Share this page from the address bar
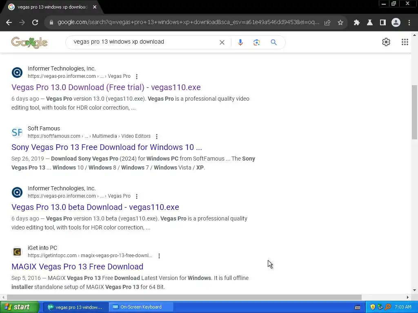Screen dimensions: 418x313 327,23
